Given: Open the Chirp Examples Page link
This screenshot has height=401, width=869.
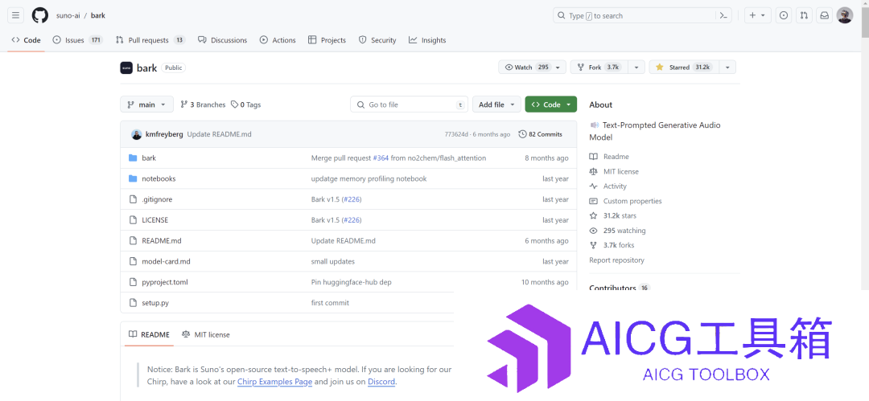Looking at the screenshot, I should (x=275, y=382).
